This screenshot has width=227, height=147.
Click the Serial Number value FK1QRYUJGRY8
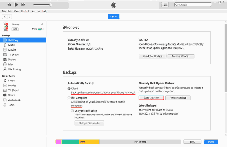94,49
